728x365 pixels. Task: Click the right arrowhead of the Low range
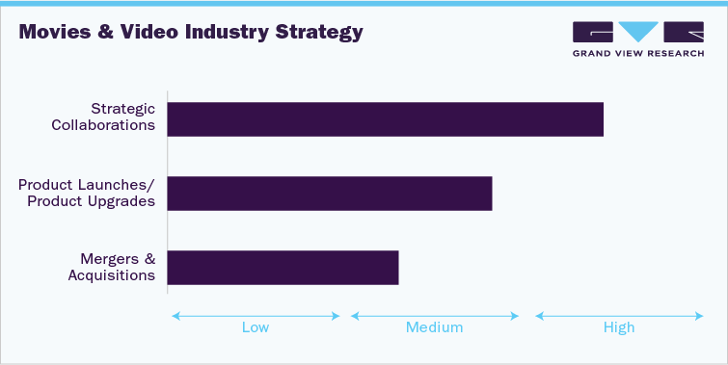tap(336, 316)
